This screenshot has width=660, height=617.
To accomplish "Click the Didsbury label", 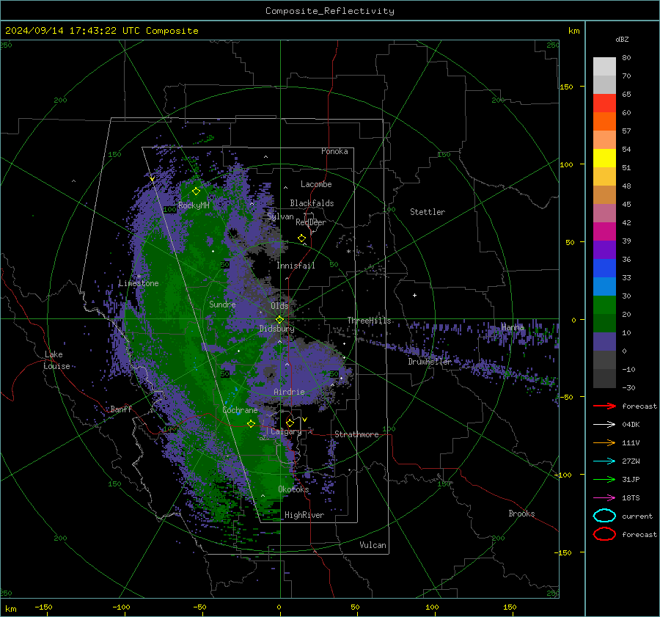I will tap(277, 329).
